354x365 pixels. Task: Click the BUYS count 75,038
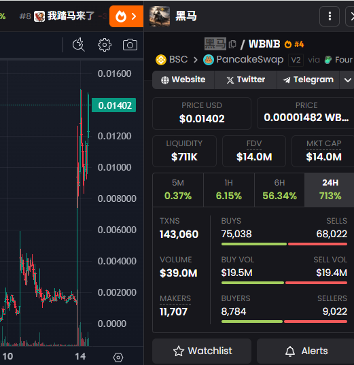236,234
